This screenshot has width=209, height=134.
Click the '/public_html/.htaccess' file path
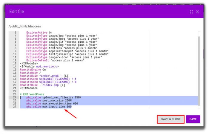tap(25, 26)
